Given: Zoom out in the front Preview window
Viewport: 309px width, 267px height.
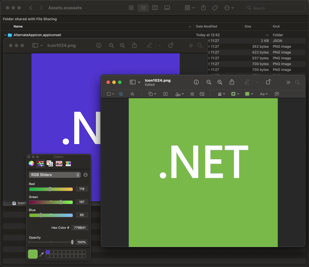Looking at the screenshot, I should (x=209, y=82).
